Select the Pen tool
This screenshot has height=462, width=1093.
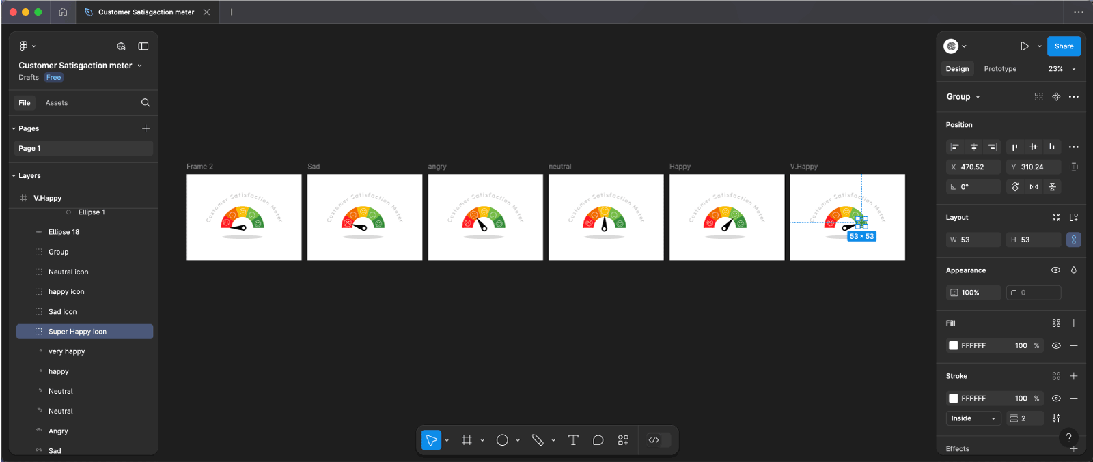point(538,440)
